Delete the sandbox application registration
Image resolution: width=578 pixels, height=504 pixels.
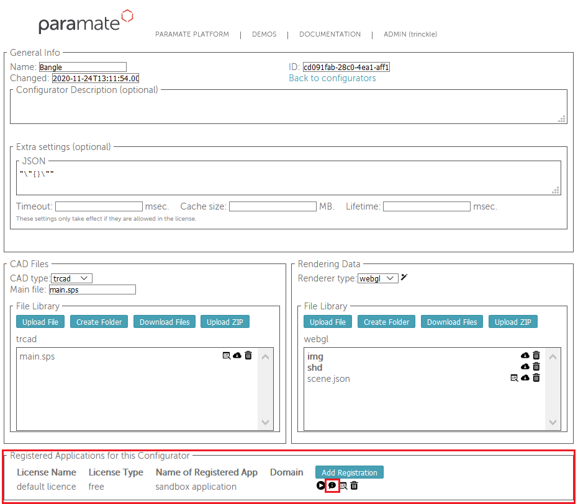pos(354,486)
